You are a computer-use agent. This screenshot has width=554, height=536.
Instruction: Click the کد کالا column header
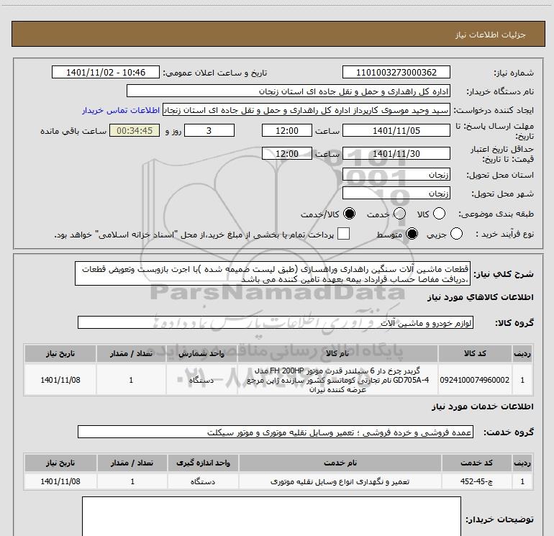click(x=475, y=353)
